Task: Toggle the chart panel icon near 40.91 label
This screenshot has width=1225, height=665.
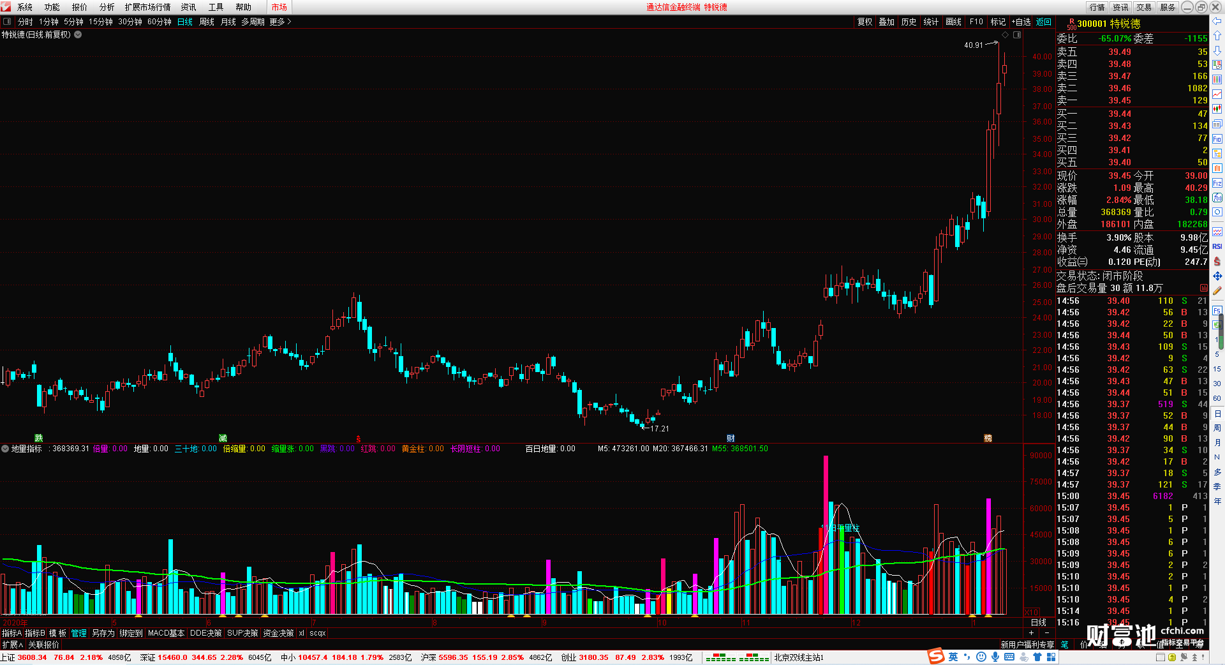Action: point(1017,35)
